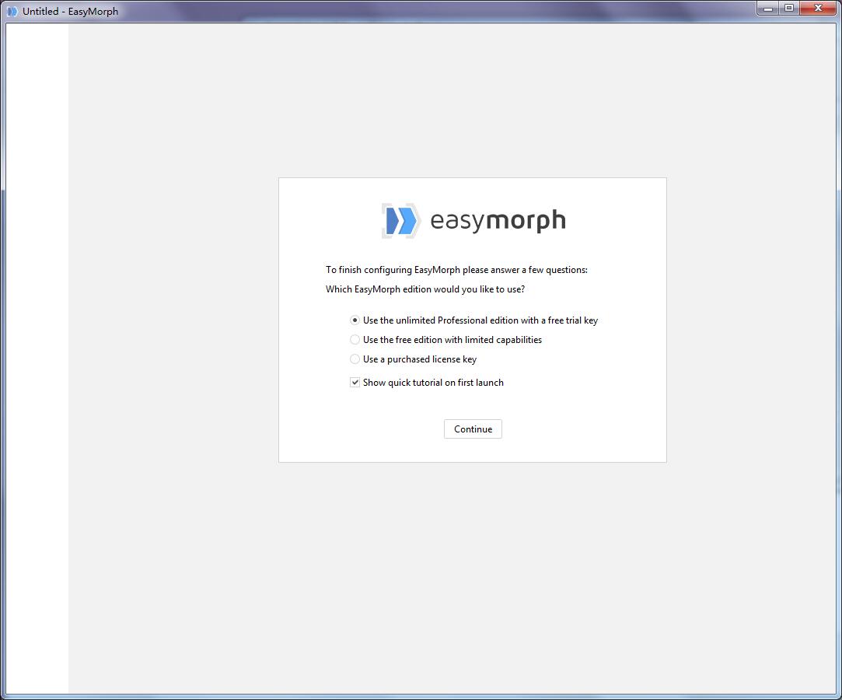
Task: Close the EasyMorph window
Action: [x=819, y=8]
